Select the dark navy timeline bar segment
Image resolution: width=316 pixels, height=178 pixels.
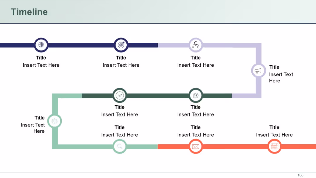pos(79,45)
